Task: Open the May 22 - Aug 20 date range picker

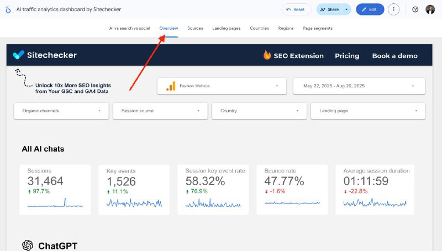Action: coord(359,86)
